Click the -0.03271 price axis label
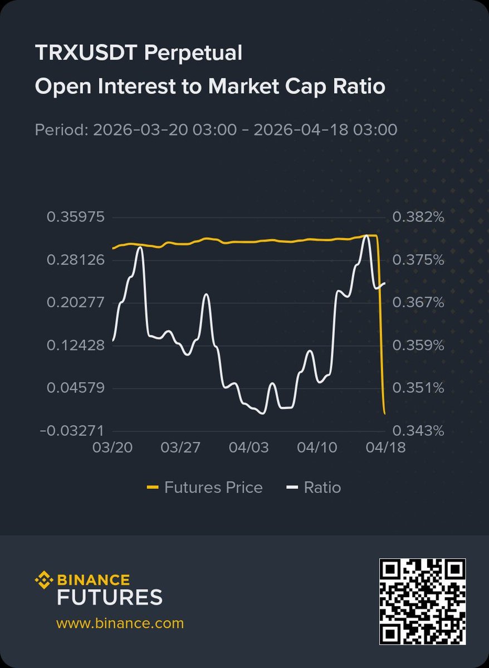 (72, 430)
